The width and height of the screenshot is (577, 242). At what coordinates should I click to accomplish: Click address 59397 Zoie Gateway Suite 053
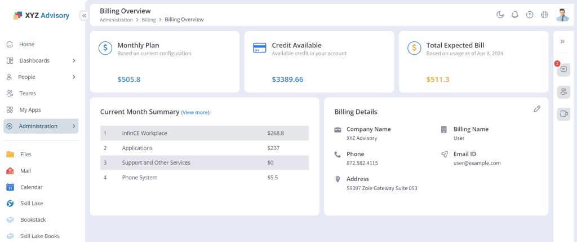click(382, 188)
